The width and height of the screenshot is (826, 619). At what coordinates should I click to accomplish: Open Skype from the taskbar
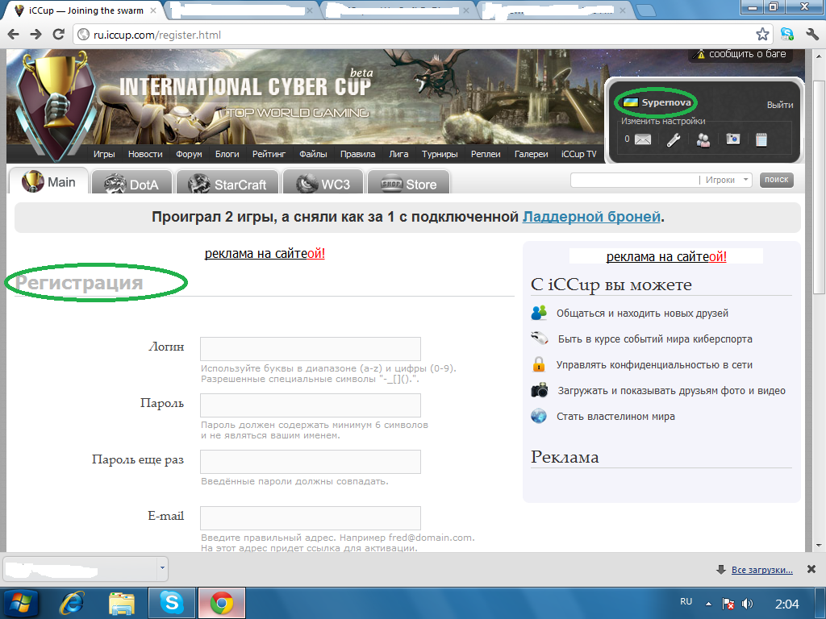tap(172, 603)
